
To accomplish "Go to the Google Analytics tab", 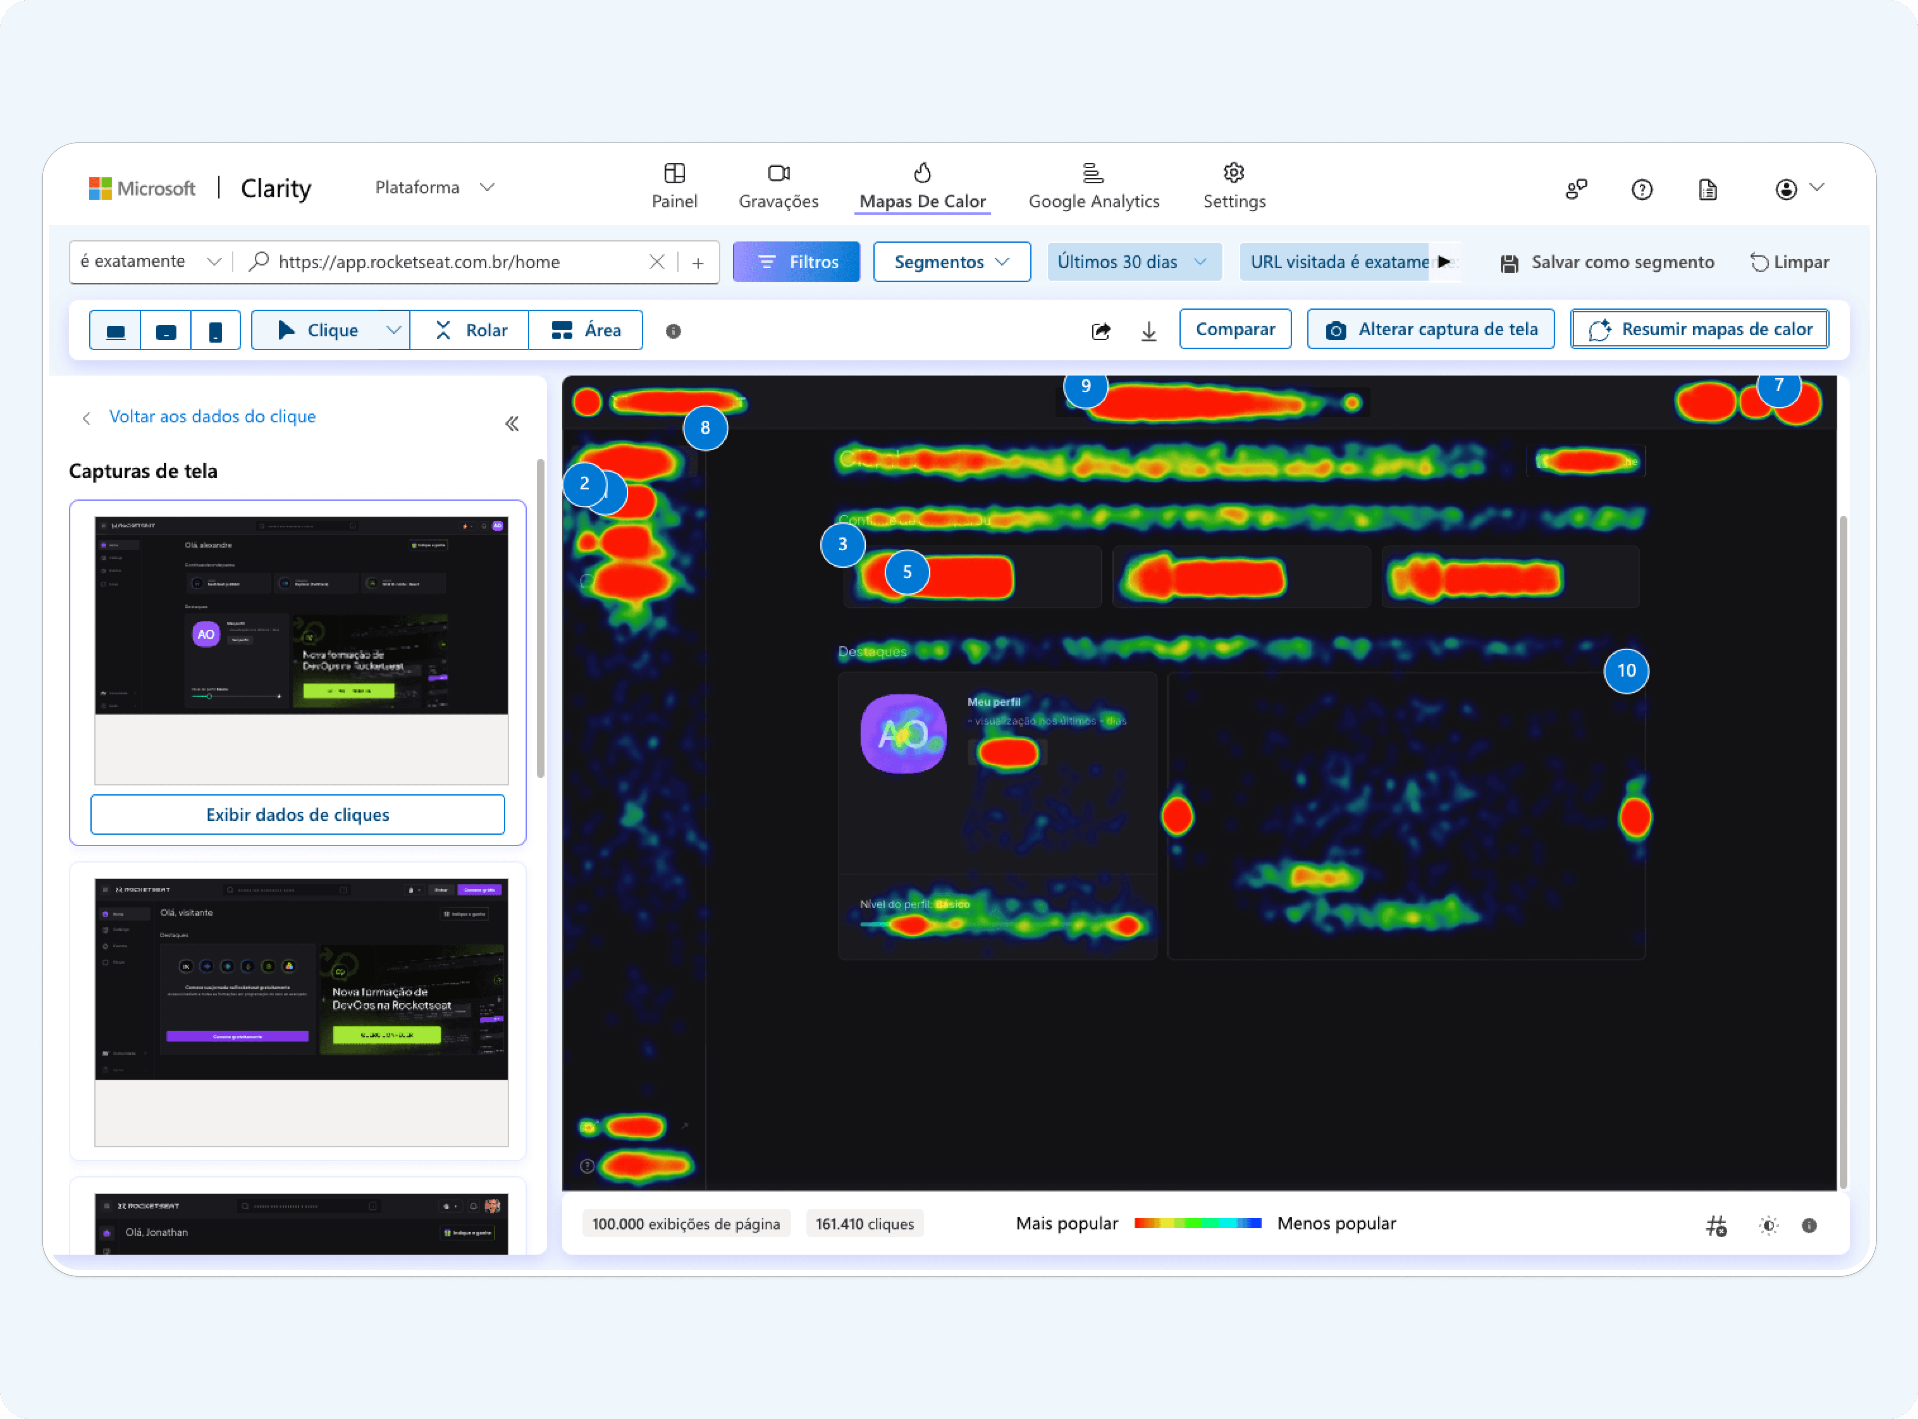I will coord(1093,187).
